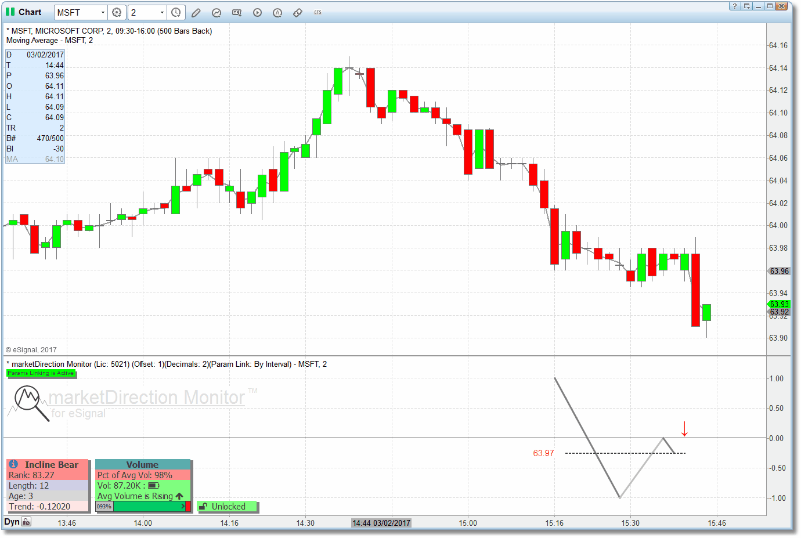Click the -1.00 indicator axis label

(x=776, y=498)
